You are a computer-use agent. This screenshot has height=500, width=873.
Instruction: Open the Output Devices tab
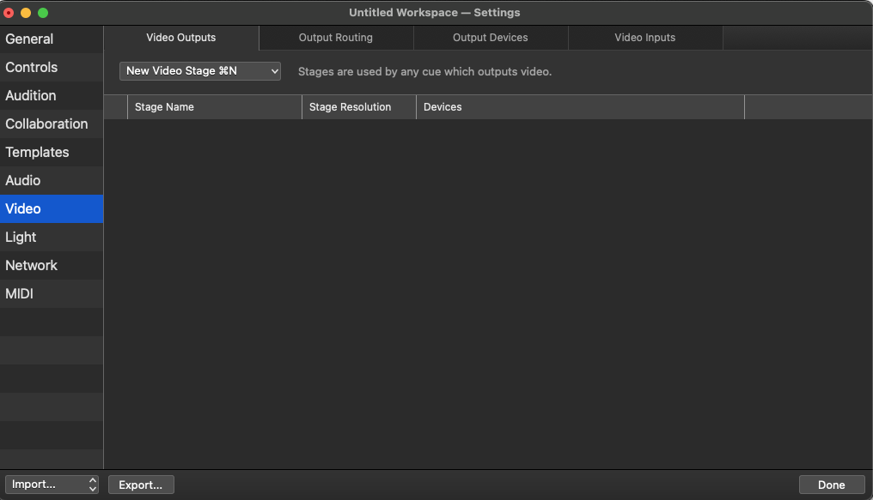(x=490, y=38)
